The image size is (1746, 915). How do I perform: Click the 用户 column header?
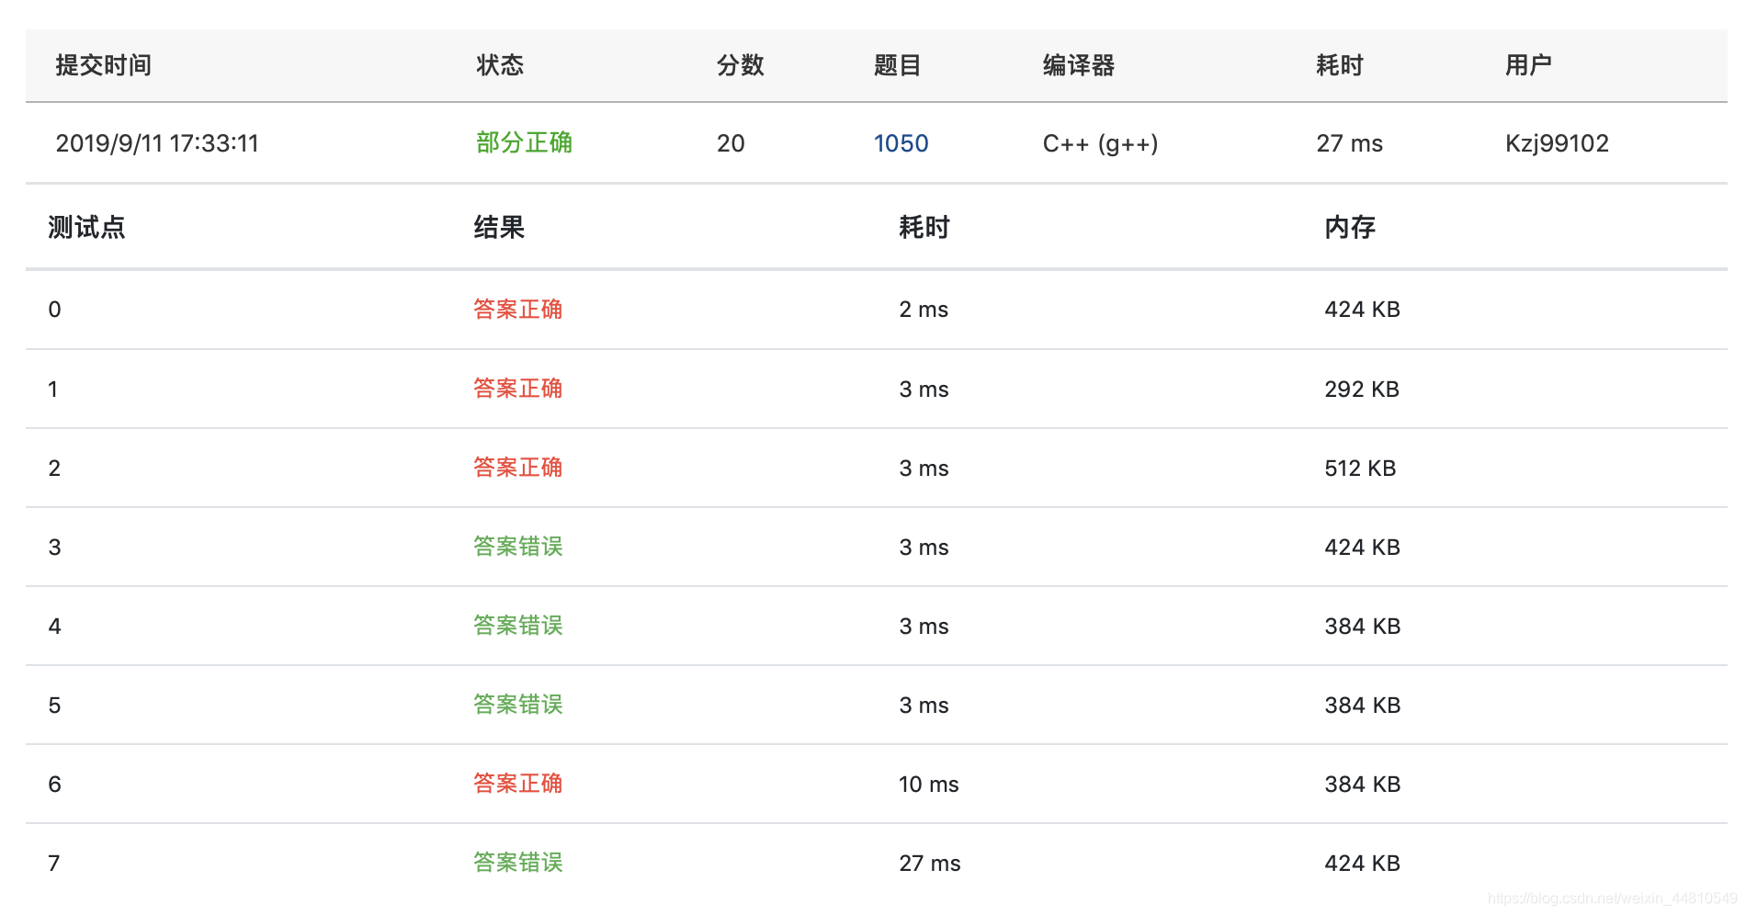click(1528, 65)
